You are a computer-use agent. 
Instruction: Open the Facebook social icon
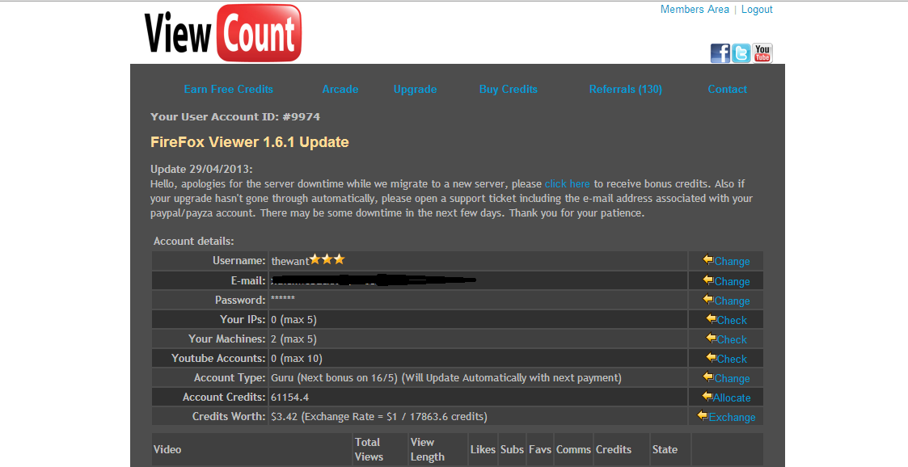[x=720, y=53]
